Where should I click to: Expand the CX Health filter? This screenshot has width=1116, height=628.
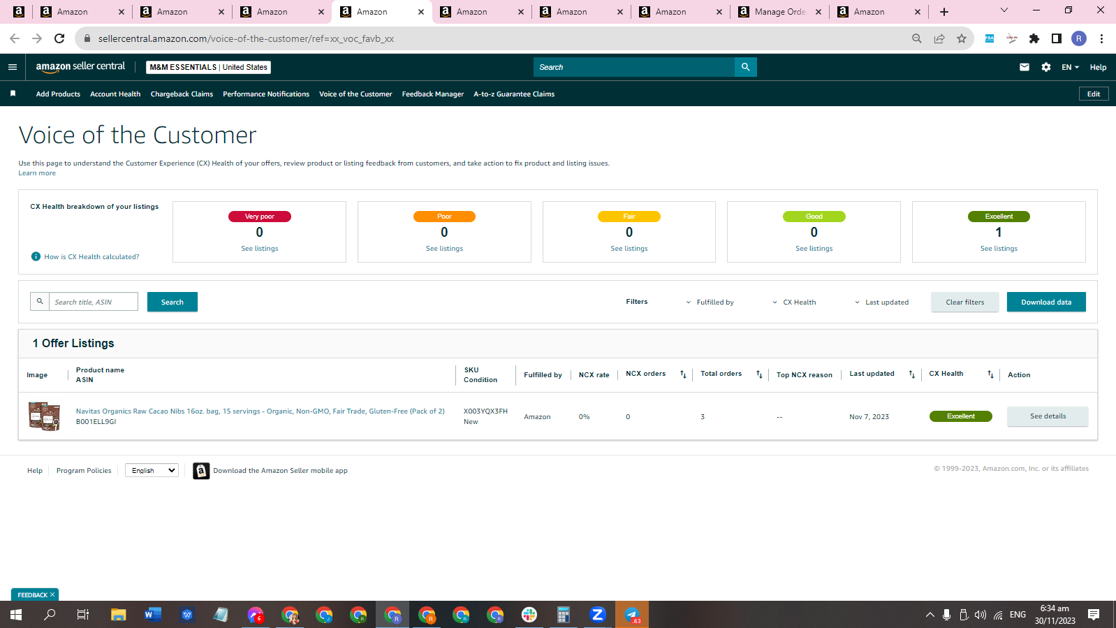(794, 302)
